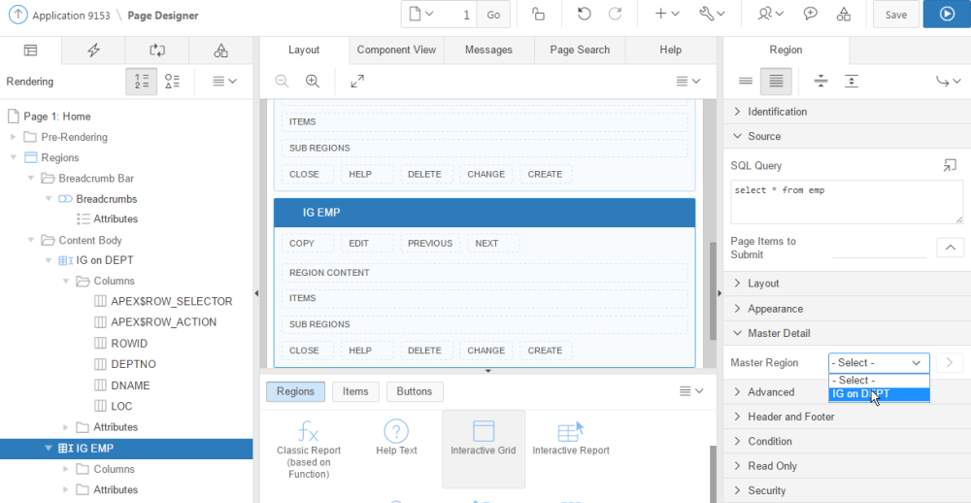This screenshot has height=503, width=971.
Task: Run the page with play button
Action: 947,15
